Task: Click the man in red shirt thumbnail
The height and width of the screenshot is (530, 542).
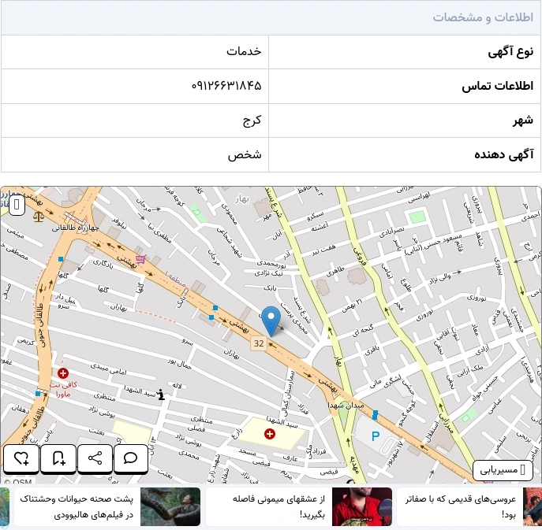Action: tap(362, 506)
